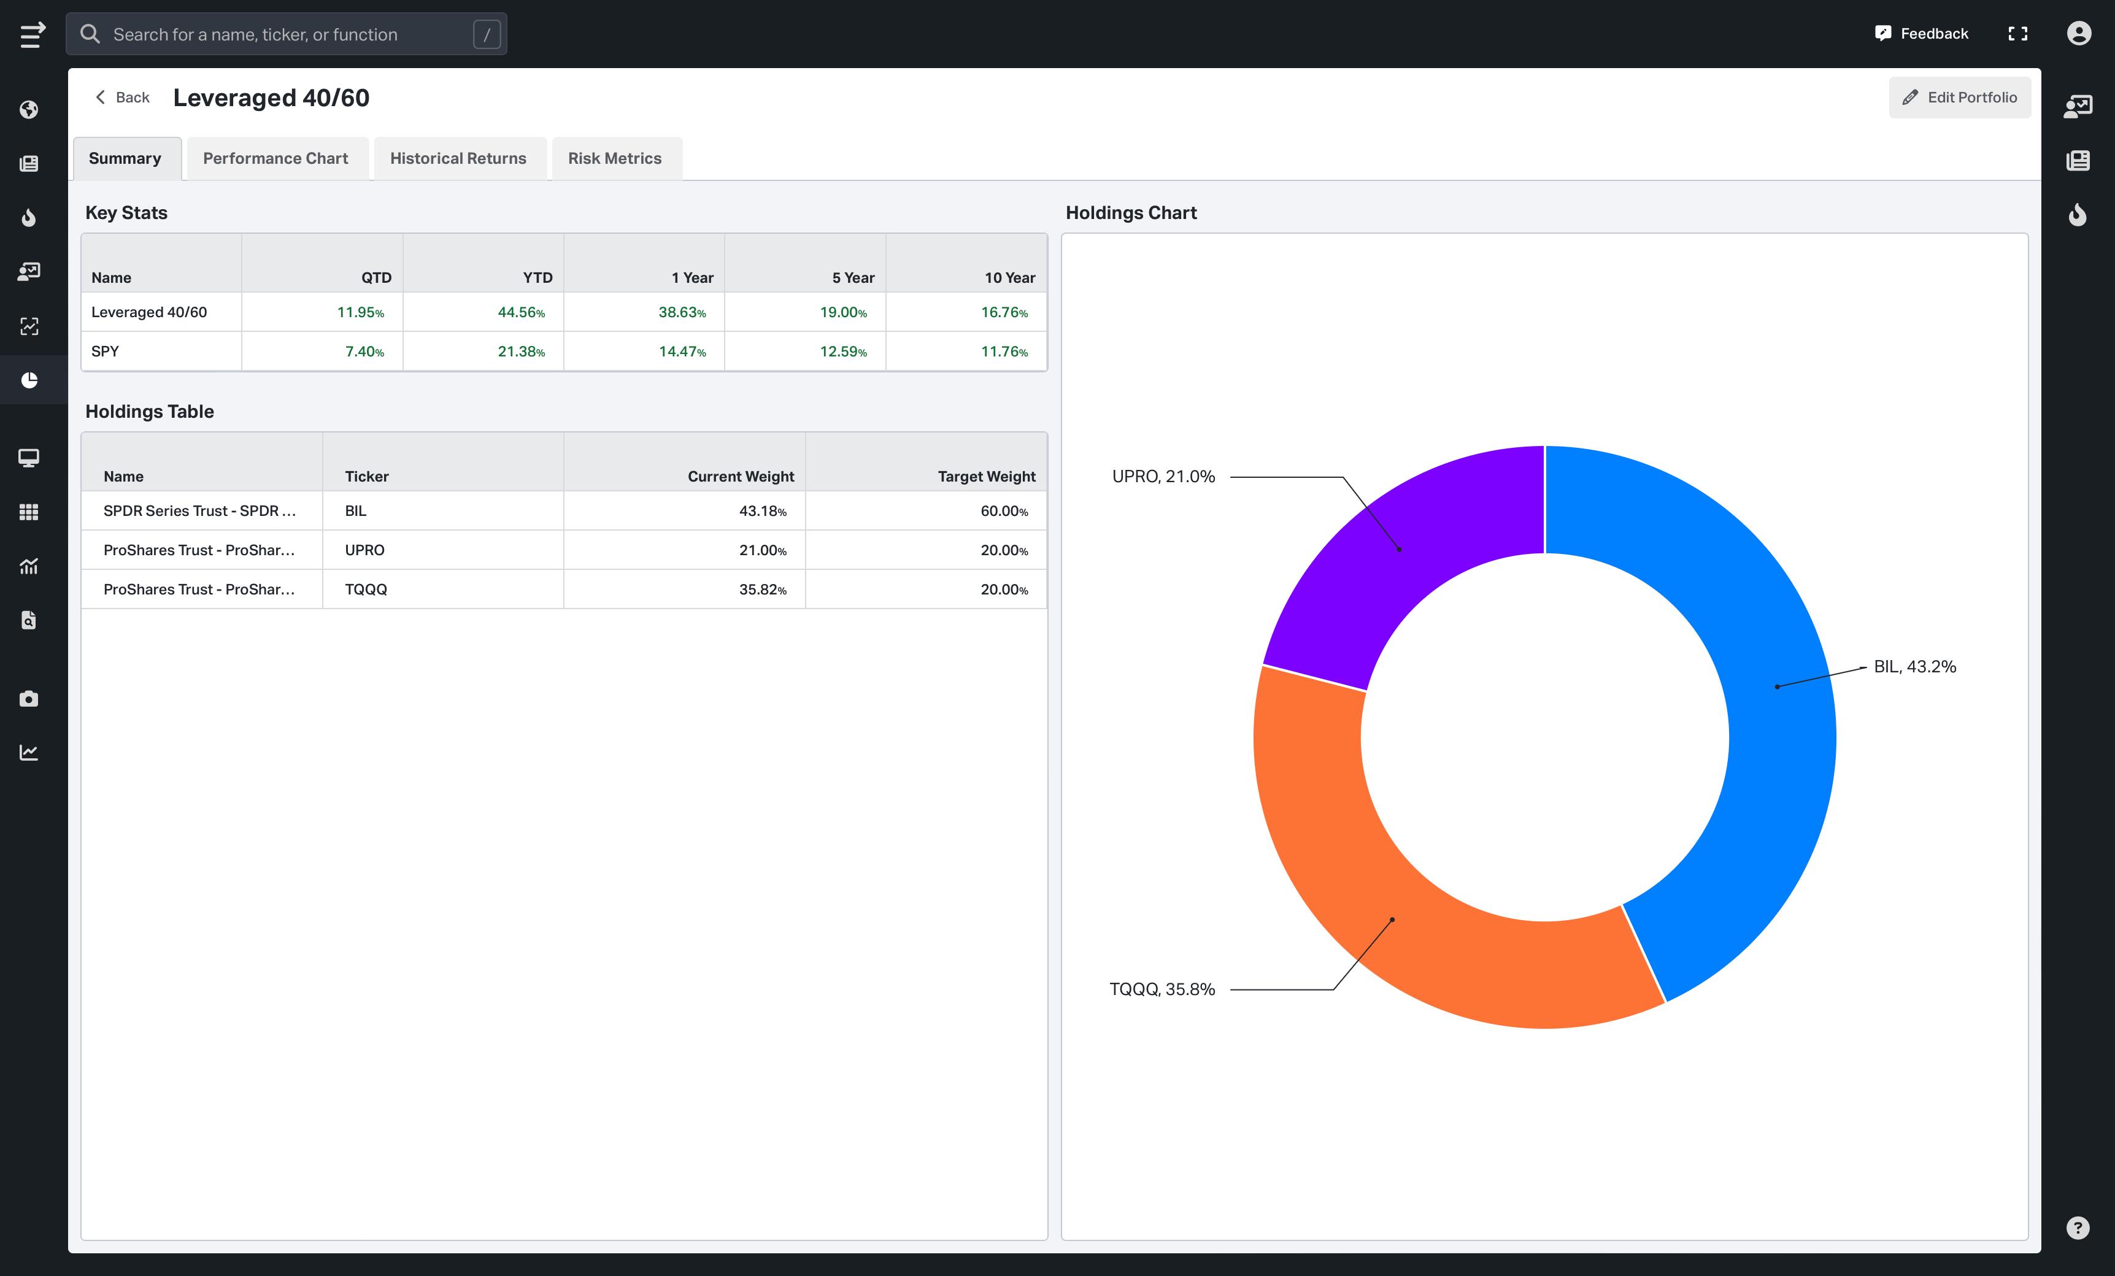2115x1276 pixels.
Task: Select the SPY row in Key Stats
Action: [564, 352]
